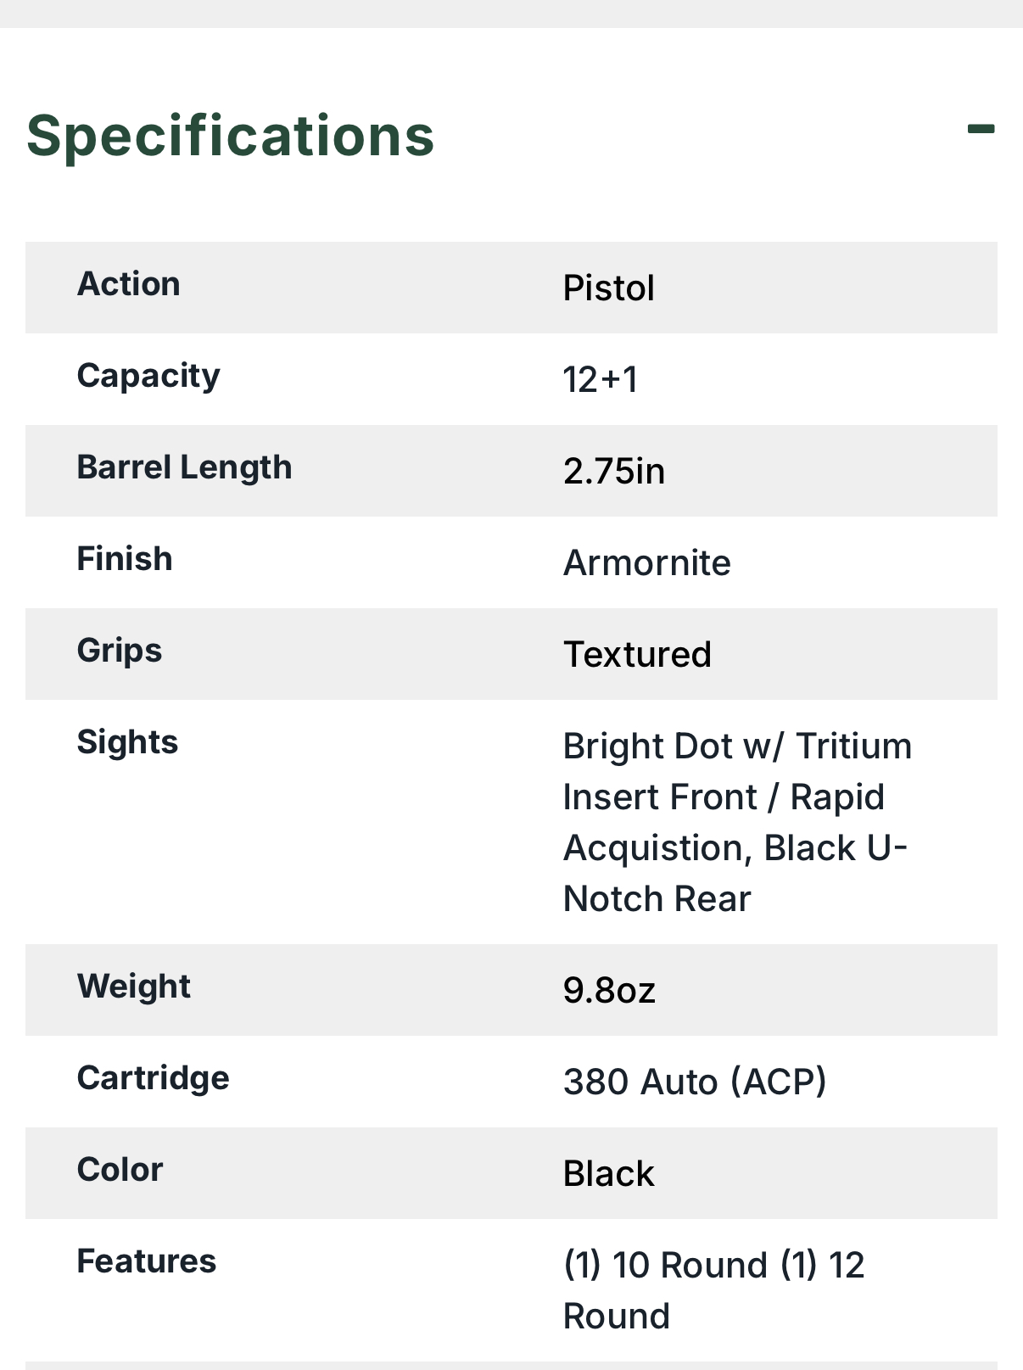Collapse the Specifications section with minus icon
The width and height of the screenshot is (1023, 1370).
point(981,130)
